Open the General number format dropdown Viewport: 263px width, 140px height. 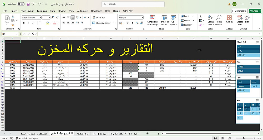(142, 17)
